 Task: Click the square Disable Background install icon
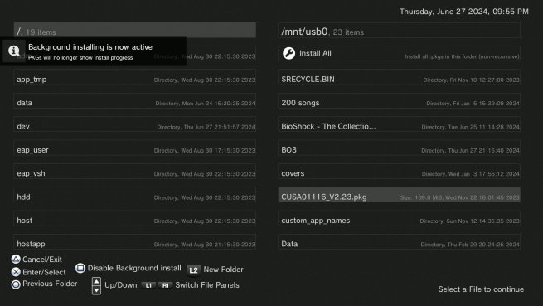click(x=80, y=268)
